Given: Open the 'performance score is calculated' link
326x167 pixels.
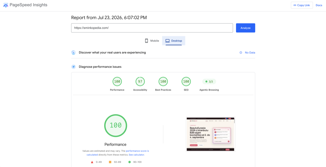Looking at the screenshot, I should point(118,153).
